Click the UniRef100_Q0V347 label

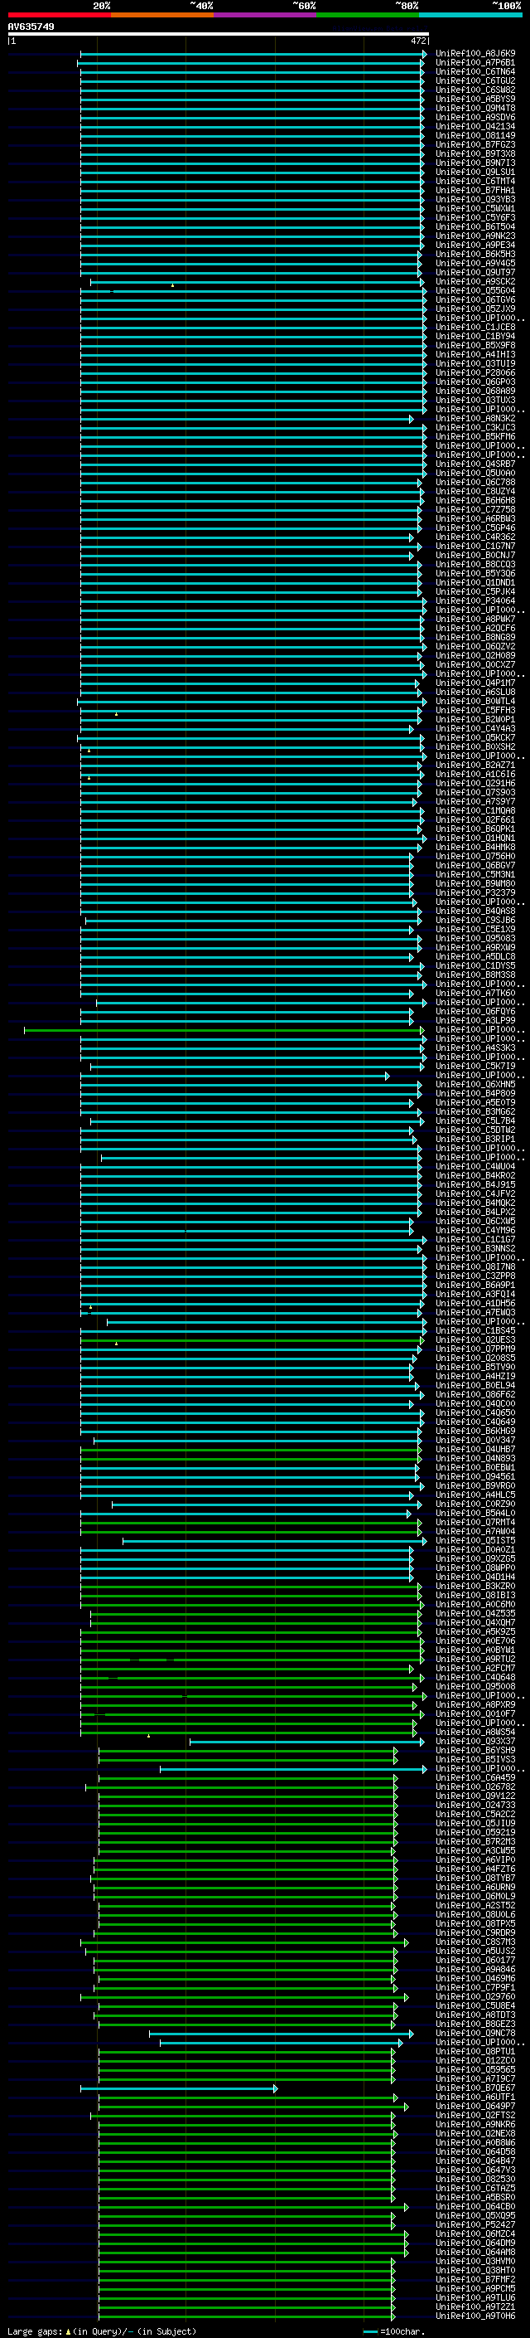tap(475, 1441)
